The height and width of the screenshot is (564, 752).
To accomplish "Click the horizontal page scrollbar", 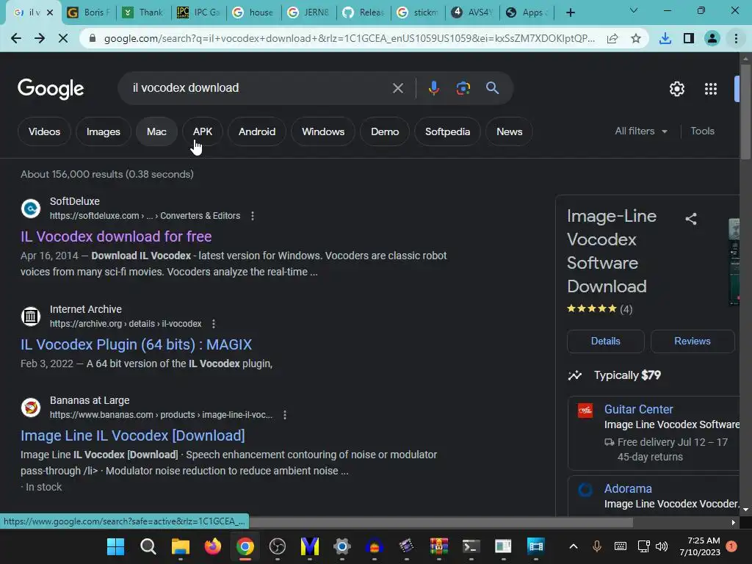I will click(441, 522).
